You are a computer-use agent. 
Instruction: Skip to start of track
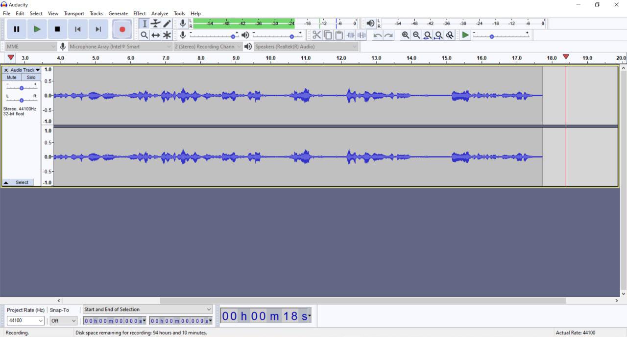click(x=77, y=29)
